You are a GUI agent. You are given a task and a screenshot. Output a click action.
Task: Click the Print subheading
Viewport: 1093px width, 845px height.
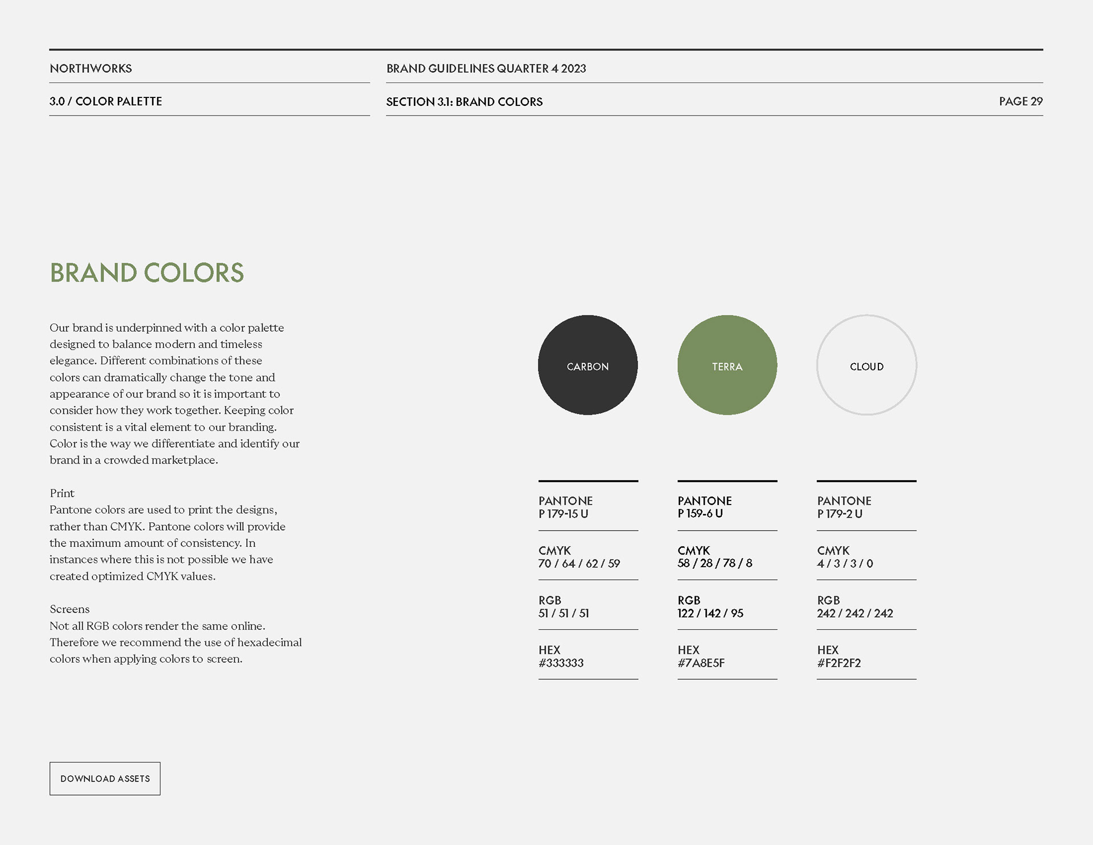pyautogui.click(x=62, y=493)
